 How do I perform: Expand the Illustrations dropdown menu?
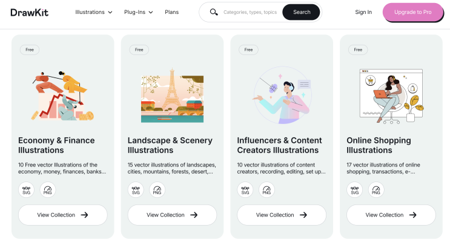click(94, 12)
